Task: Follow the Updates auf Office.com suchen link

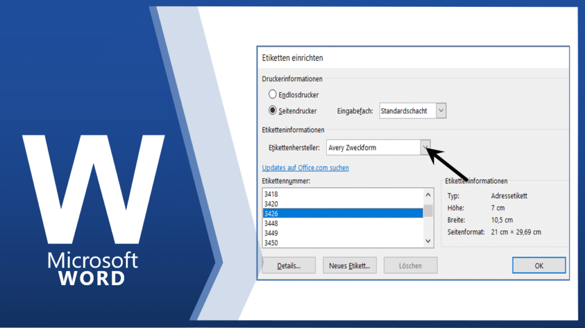Action: [x=305, y=168]
